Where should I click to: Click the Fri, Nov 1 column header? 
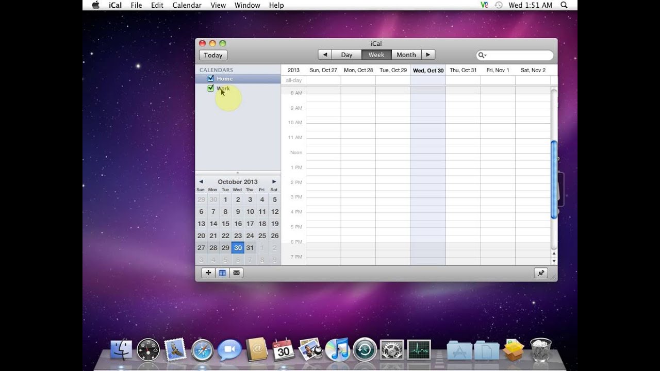[x=498, y=70]
